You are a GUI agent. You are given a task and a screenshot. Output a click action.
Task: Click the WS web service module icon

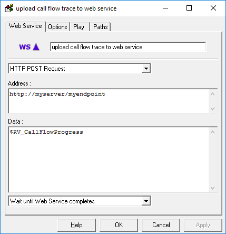click(29, 47)
